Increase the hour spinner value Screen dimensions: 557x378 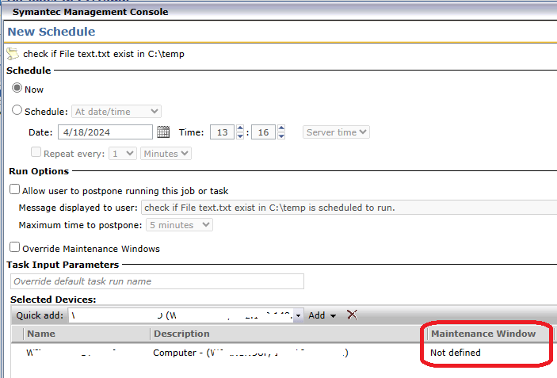(x=239, y=128)
